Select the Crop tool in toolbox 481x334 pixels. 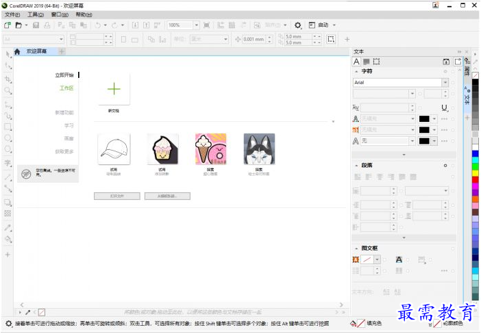pos(8,79)
